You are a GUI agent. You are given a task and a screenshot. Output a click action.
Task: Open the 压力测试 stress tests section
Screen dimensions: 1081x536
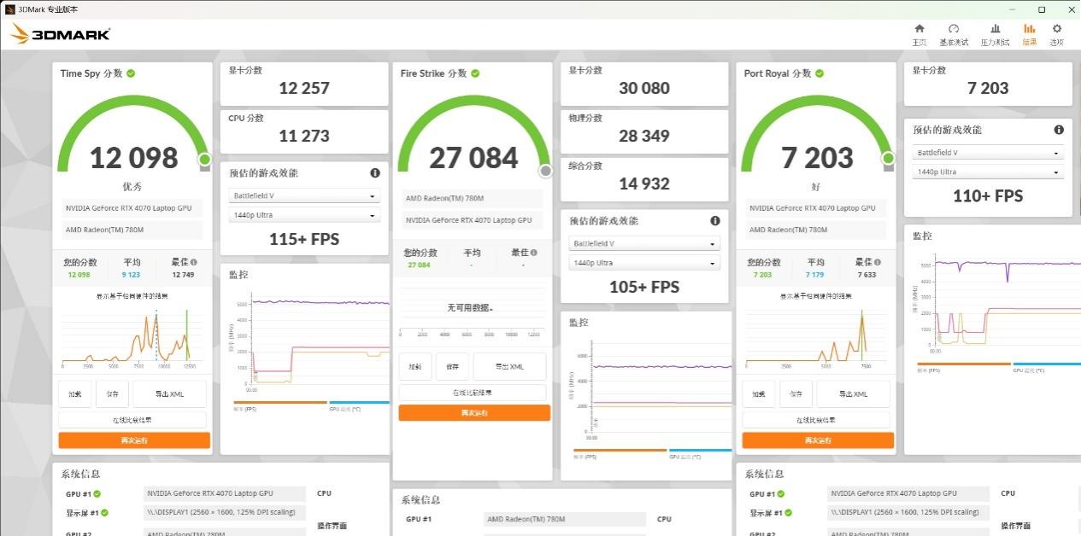click(995, 34)
